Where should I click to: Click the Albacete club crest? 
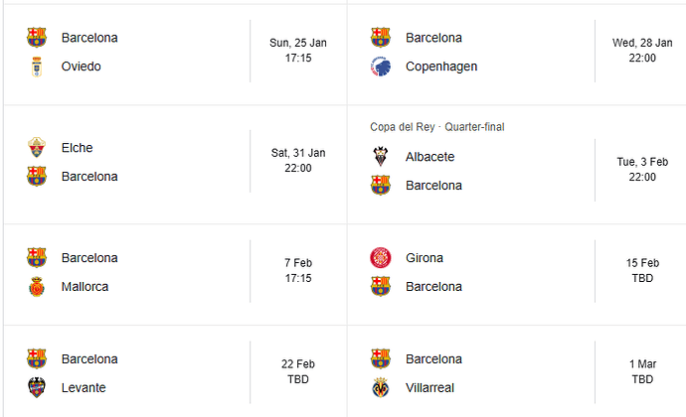381,157
